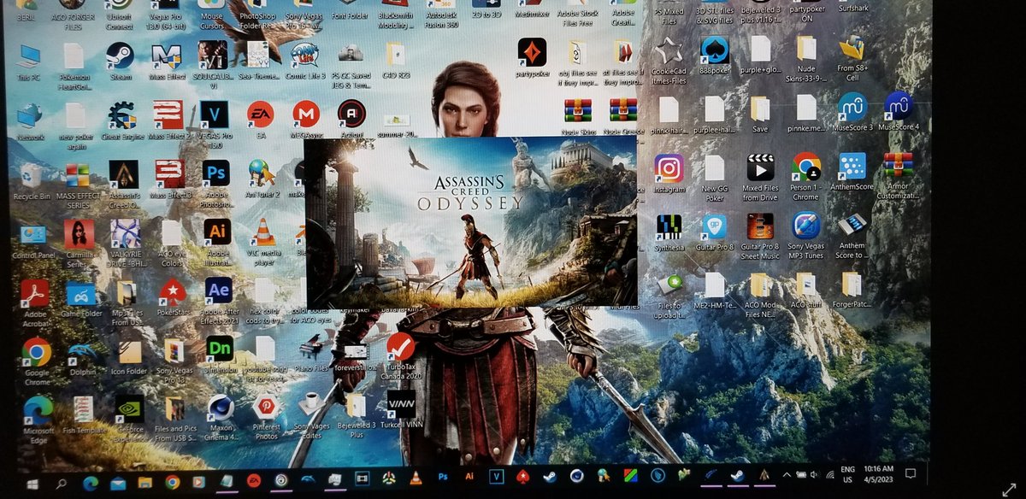The height and width of the screenshot is (499, 1026).
Task: Open Mass Effect 3 desktop shortcut
Action: [x=169, y=178]
